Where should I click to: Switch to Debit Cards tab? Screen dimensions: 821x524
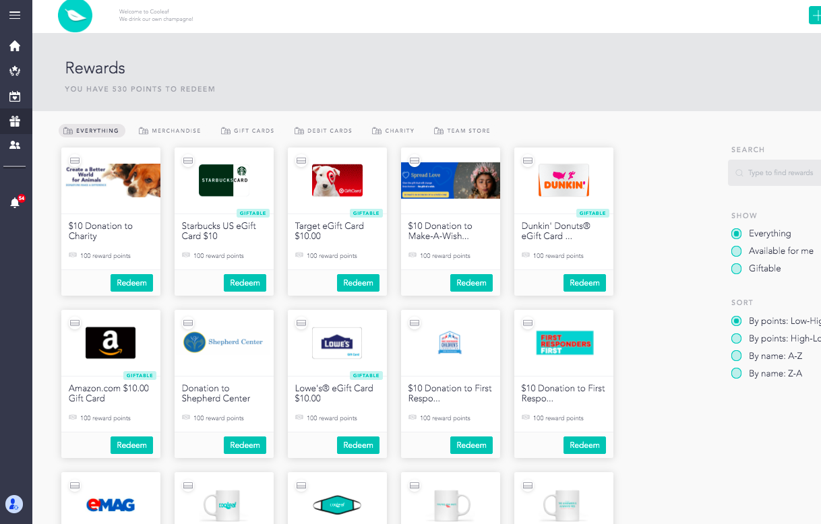click(324, 131)
